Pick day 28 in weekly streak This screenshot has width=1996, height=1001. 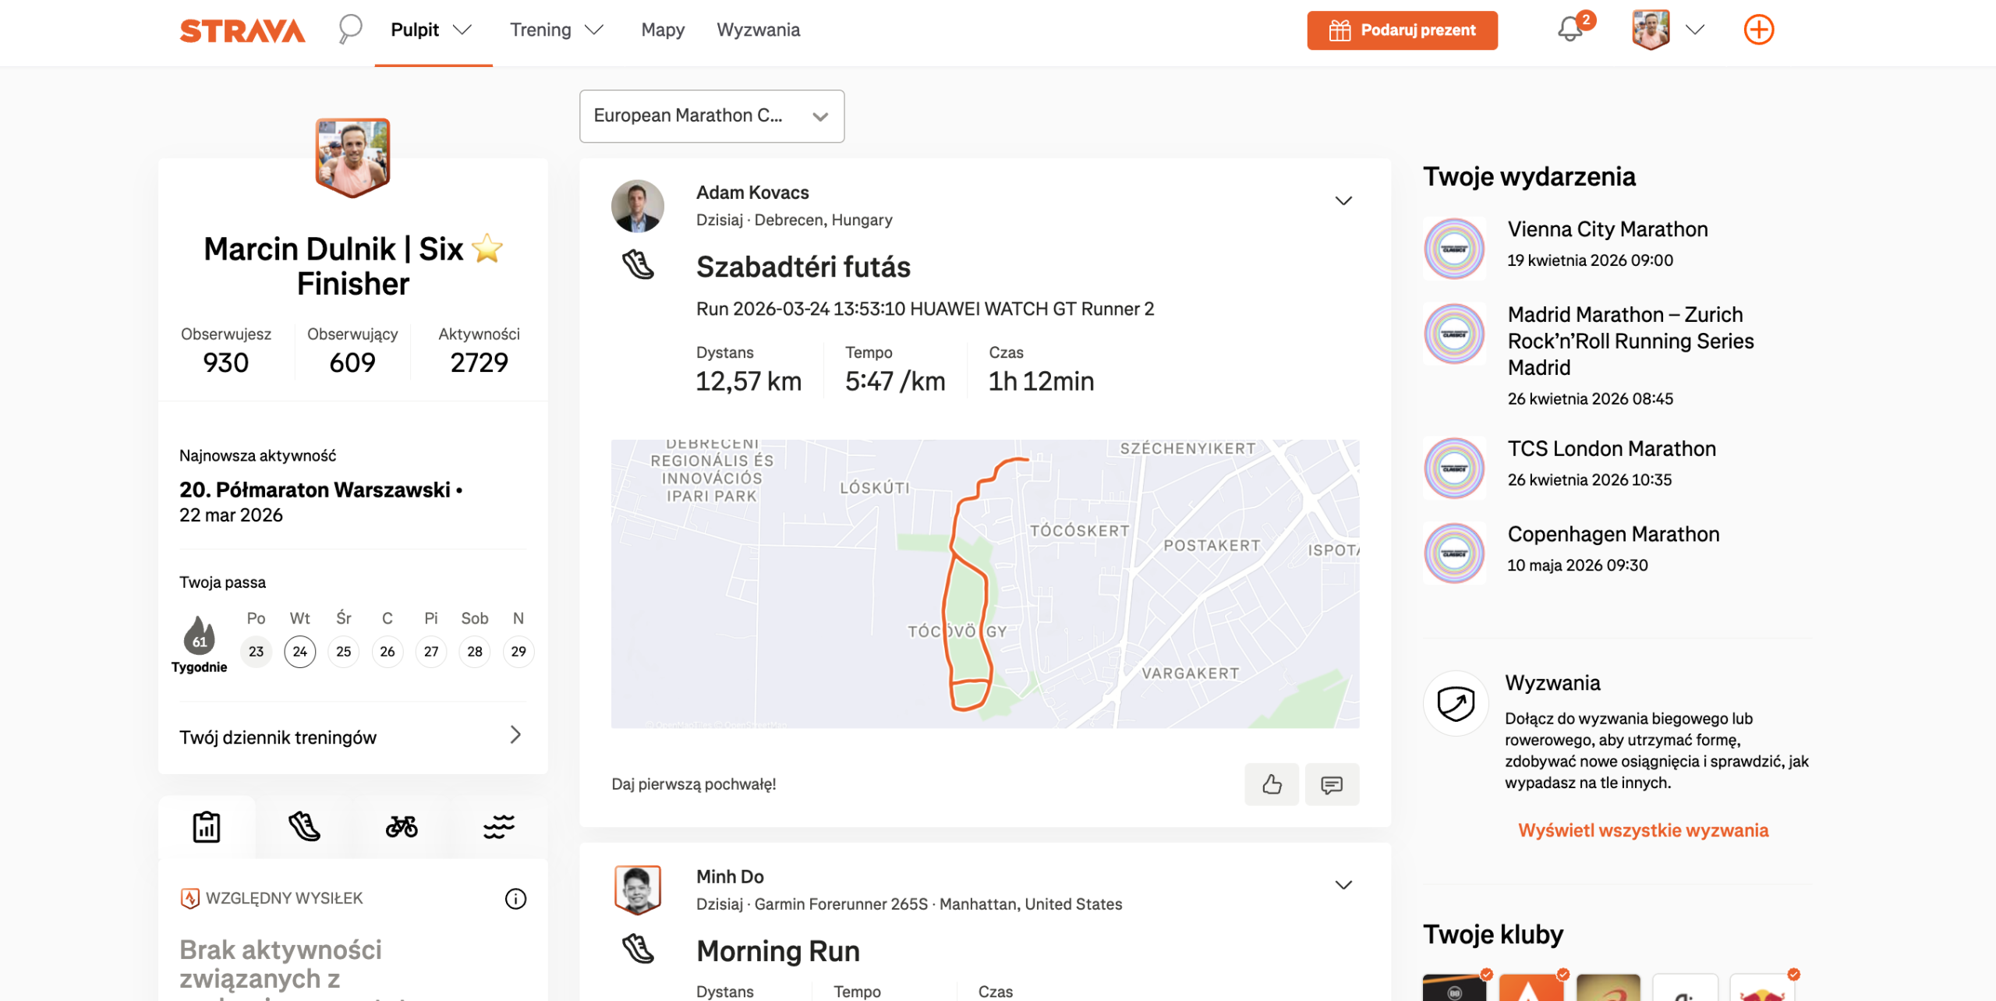(475, 652)
